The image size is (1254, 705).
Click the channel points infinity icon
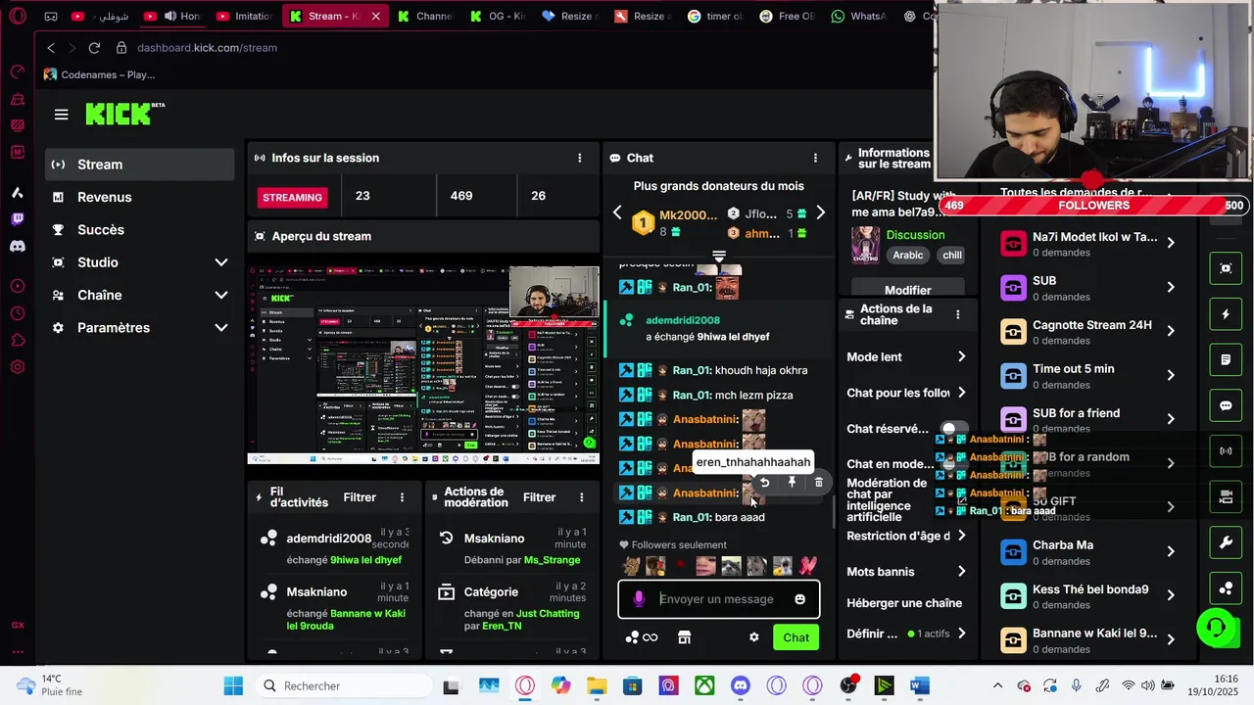coord(643,637)
